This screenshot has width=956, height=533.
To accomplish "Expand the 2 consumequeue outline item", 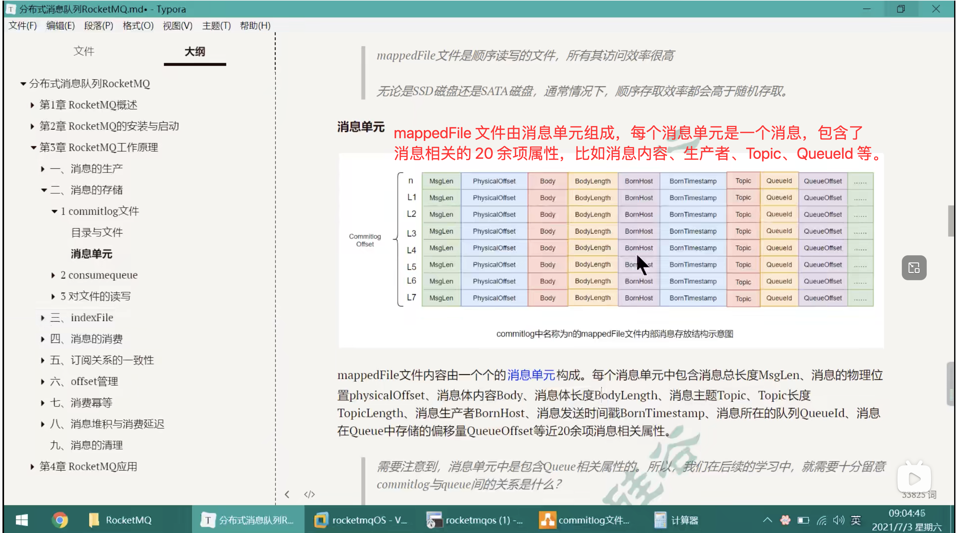I will pyautogui.click(x=53, y=275).
